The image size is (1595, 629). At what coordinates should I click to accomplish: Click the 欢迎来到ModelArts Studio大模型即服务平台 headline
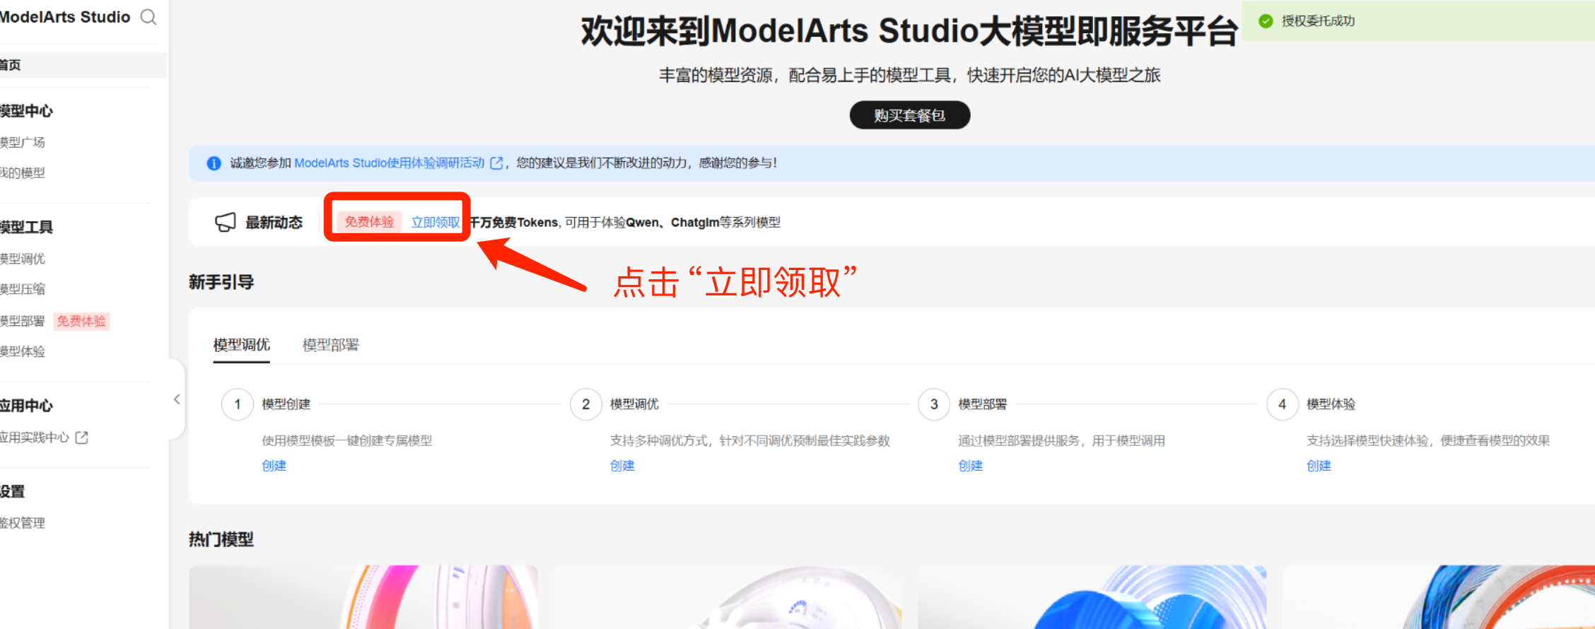tap(910, 31)
